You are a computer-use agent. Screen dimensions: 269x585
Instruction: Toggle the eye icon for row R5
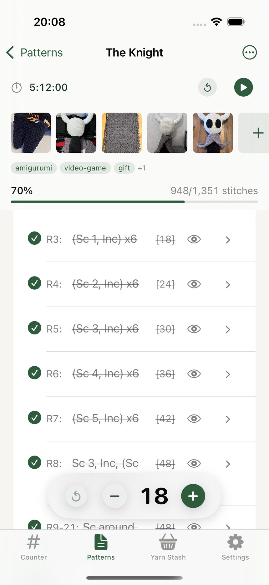tap(194, 329)
